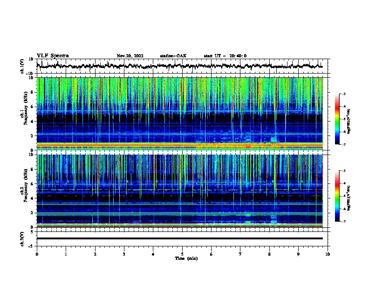Click the time axis tick label "7"
This screenshot has height=285, width=369.
(240, 254)
